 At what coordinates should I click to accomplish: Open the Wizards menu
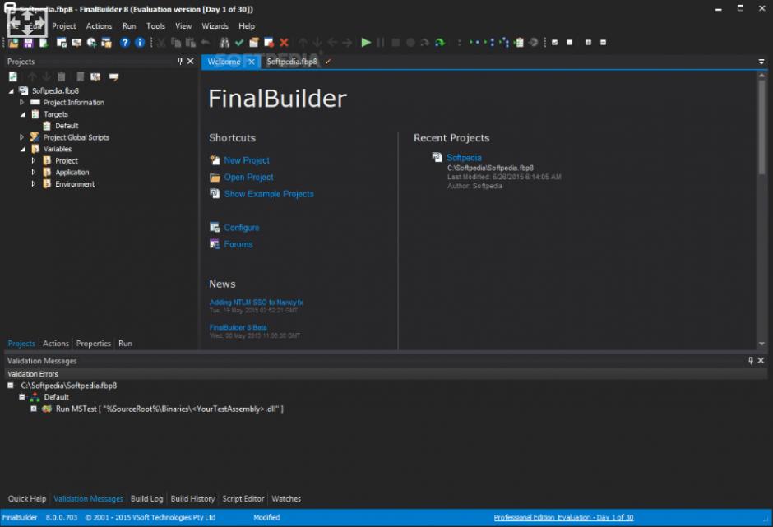point(215,26)
